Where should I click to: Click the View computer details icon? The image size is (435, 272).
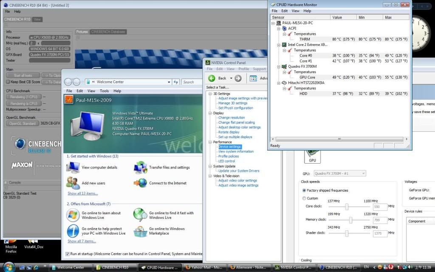73,167
